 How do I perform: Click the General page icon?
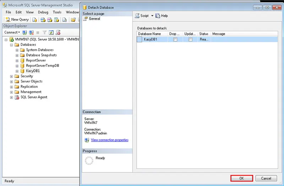click(85, 18)
